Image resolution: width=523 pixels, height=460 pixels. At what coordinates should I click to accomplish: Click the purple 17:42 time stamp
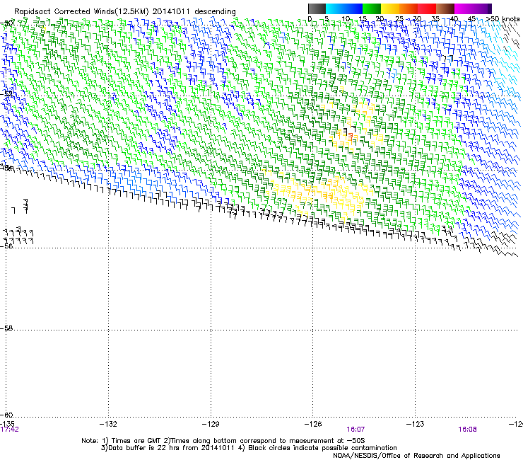click(10, 430)
